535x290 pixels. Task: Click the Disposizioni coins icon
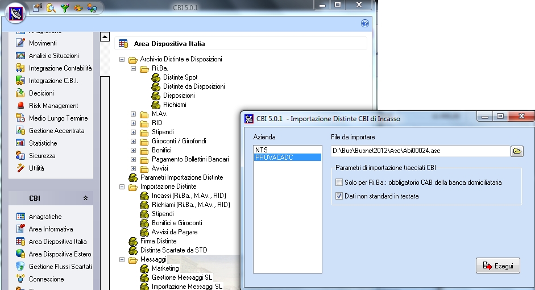coord(156,96)
